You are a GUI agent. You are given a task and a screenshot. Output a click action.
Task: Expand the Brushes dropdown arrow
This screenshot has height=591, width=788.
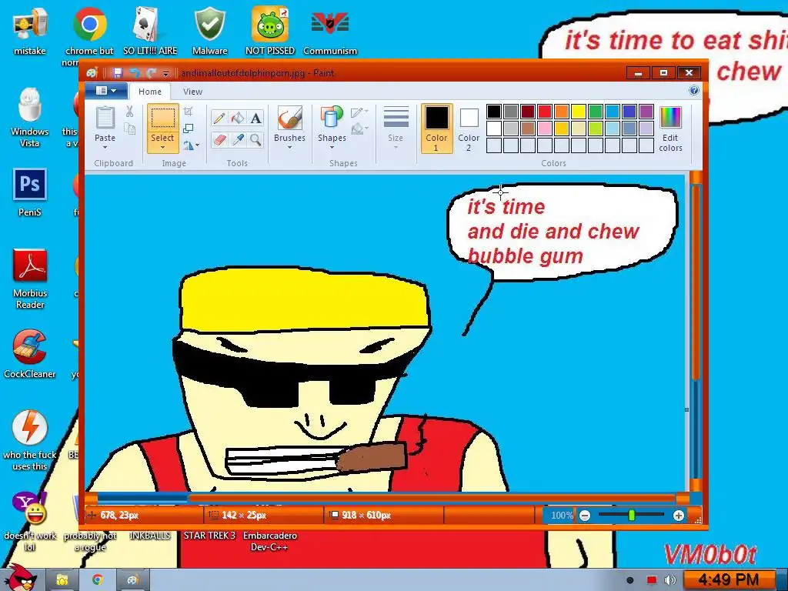289,148
